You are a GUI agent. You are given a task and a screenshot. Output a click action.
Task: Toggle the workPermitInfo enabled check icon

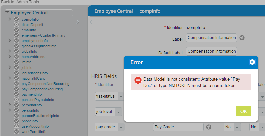pyautogui.click(x=16, y=132)
